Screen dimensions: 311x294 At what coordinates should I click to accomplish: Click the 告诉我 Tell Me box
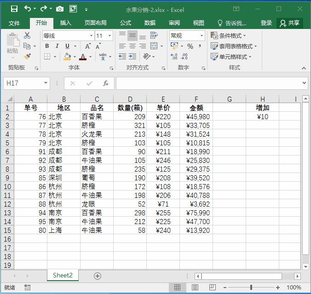coord(232,23)
